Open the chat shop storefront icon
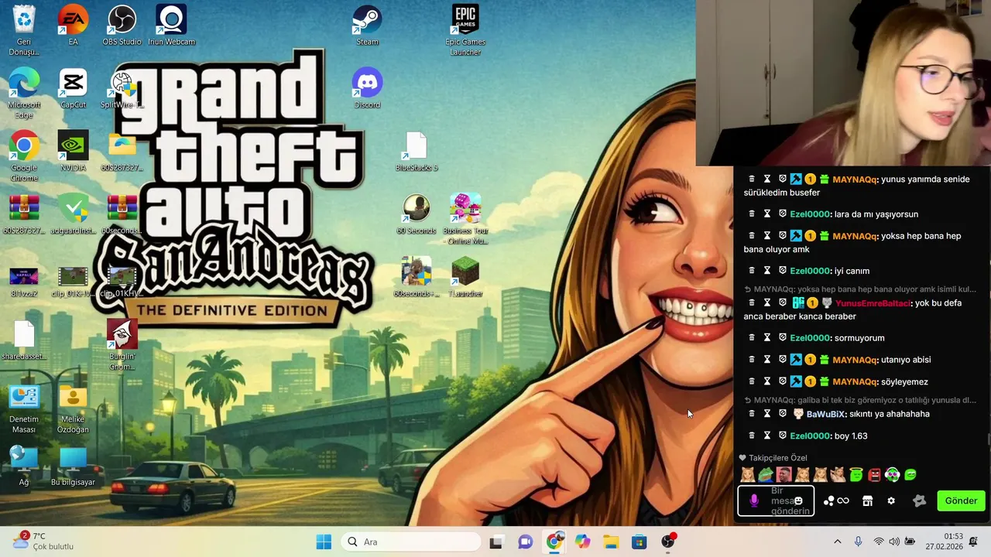 [868, 501]
